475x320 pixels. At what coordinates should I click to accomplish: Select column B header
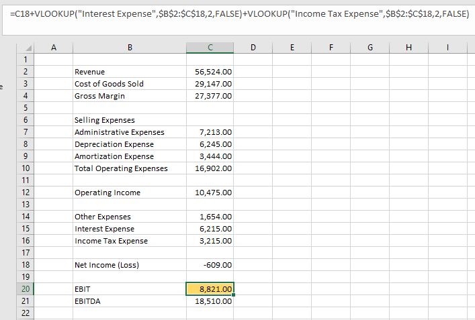click(x=130, y=48)
